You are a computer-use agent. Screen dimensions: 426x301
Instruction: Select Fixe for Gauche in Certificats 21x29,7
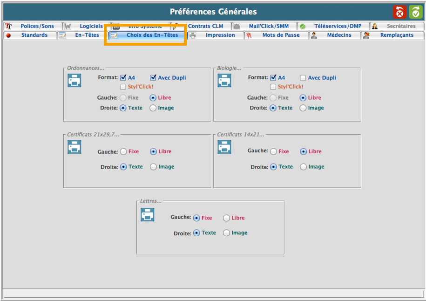click(x=123, y=151)
